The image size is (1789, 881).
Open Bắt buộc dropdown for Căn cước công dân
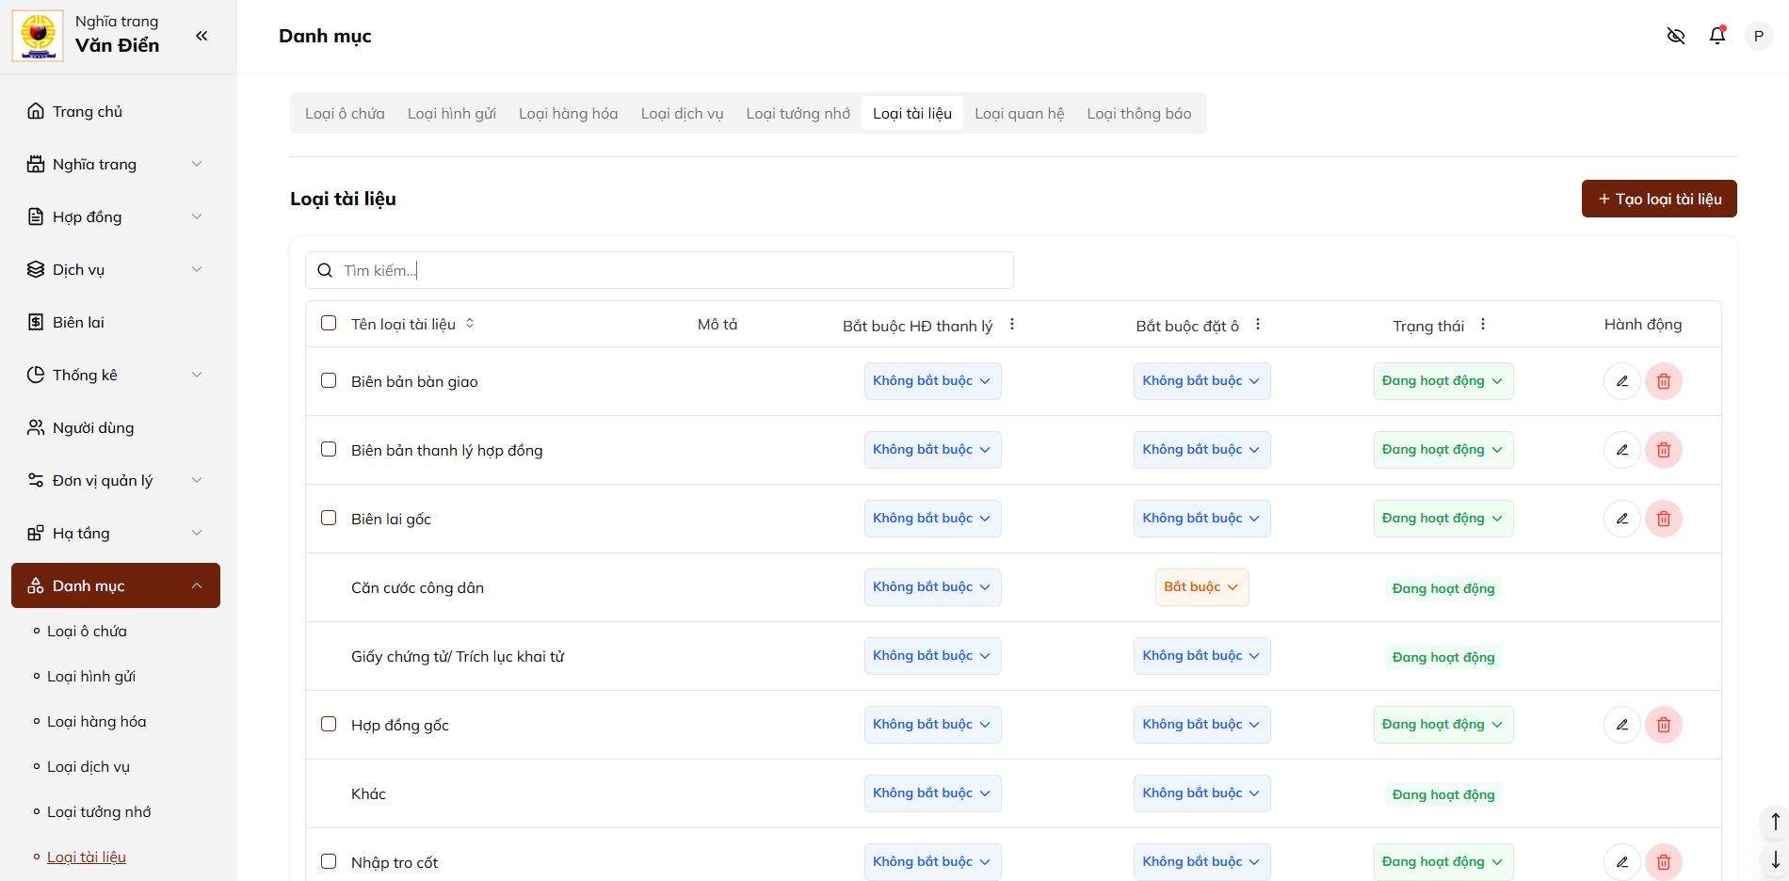(x=1201, y=587)
